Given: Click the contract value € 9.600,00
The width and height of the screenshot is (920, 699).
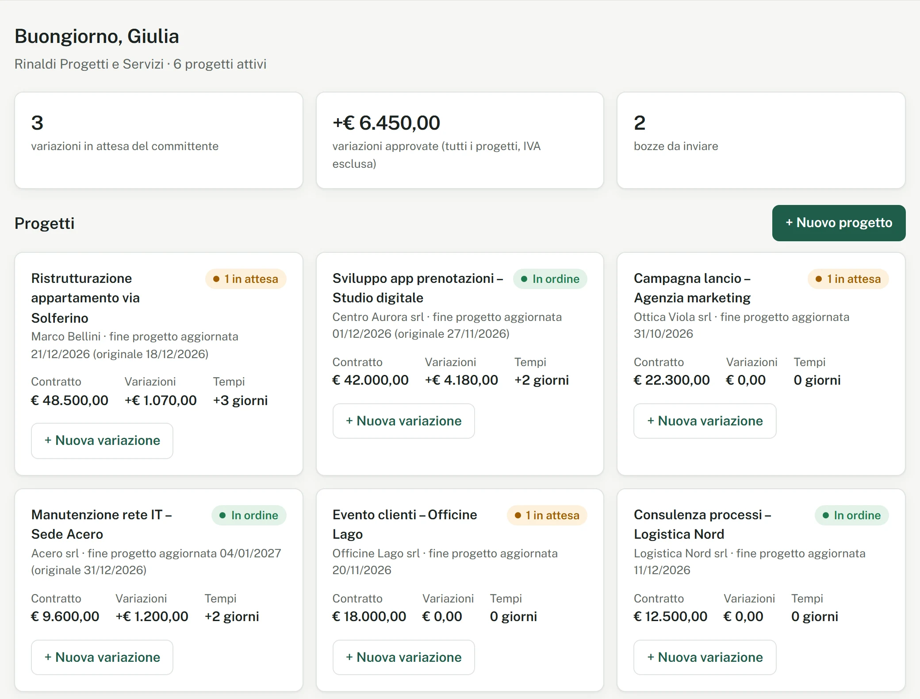Looking at the screenshot, I should (x=65, y=617).
